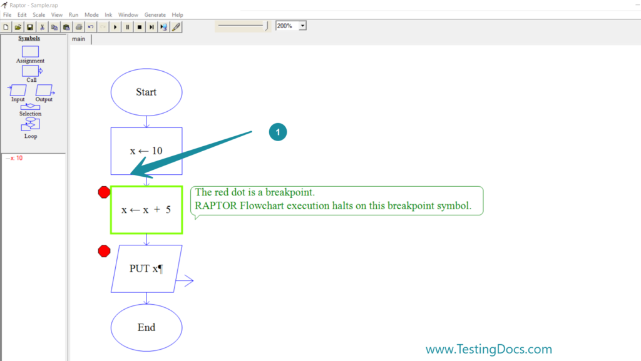
Task: Open the zoom percentage dropdown showing 200%
Action: pos(302,26)
